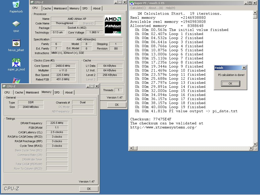Click the AMD Athlon XP logo
The image size is (260, 195).
coord(113,25)
